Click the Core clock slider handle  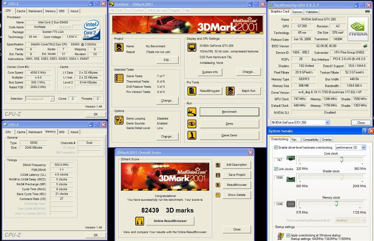(341, 160)
